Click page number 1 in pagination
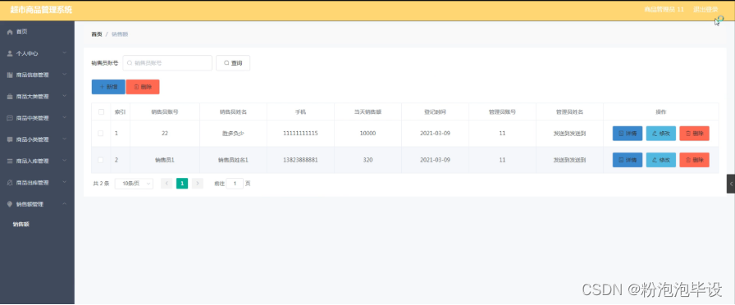This screenshot has width=735, height=305. [182, 184]
